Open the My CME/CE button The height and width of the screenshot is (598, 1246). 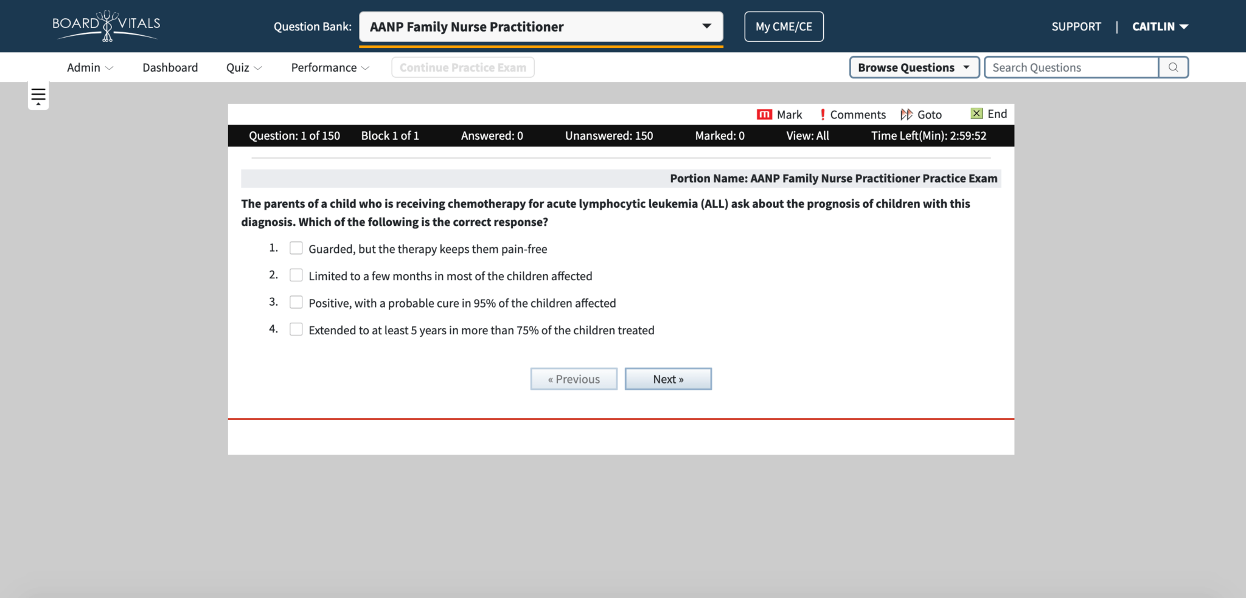[x=784, y=27]
